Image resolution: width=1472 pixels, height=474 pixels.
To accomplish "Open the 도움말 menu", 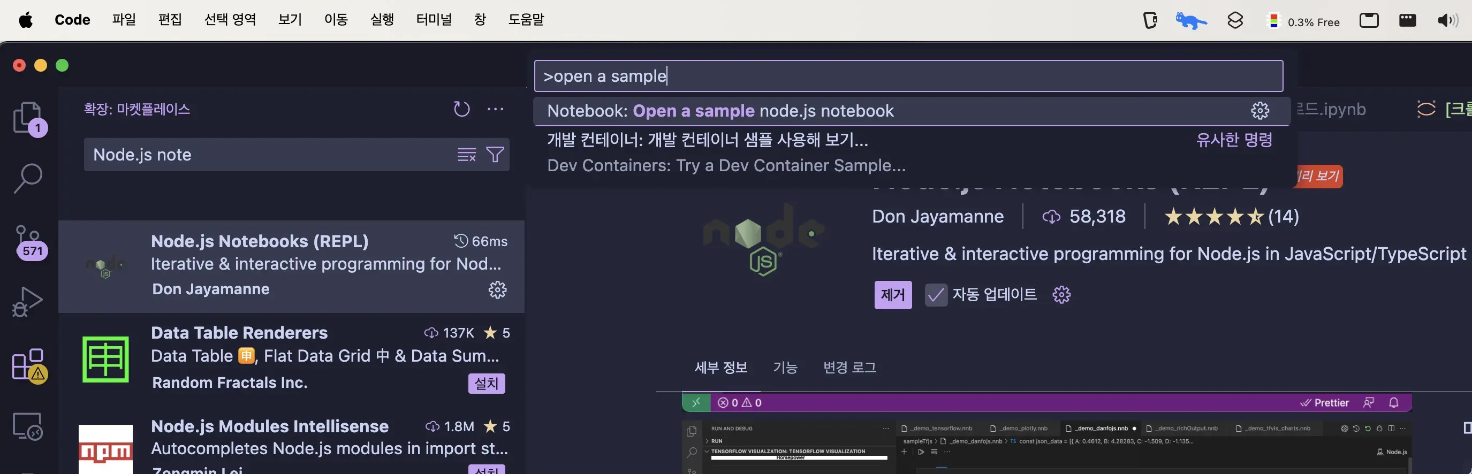I will point(526,20).
